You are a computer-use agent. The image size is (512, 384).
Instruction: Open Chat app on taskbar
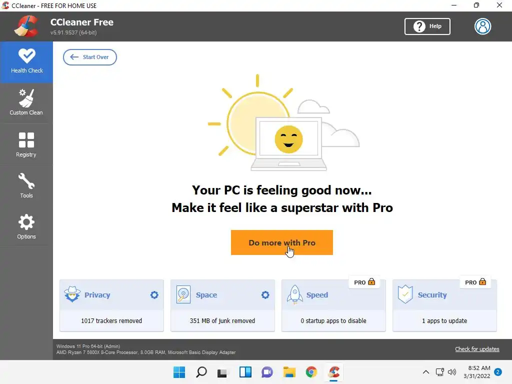tap(267, 372)
